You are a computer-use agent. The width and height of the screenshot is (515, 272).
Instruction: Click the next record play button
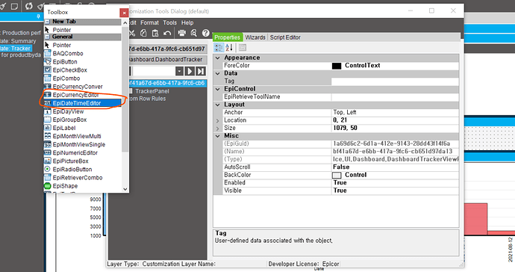[190, 71]
